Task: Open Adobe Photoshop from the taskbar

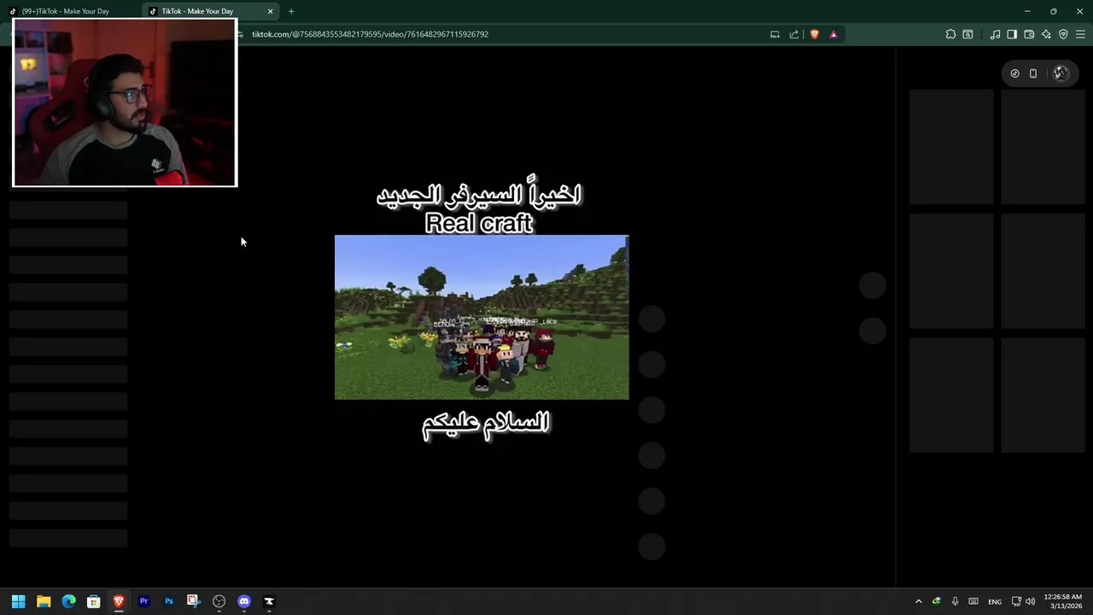Action: [x=169, y=601]
